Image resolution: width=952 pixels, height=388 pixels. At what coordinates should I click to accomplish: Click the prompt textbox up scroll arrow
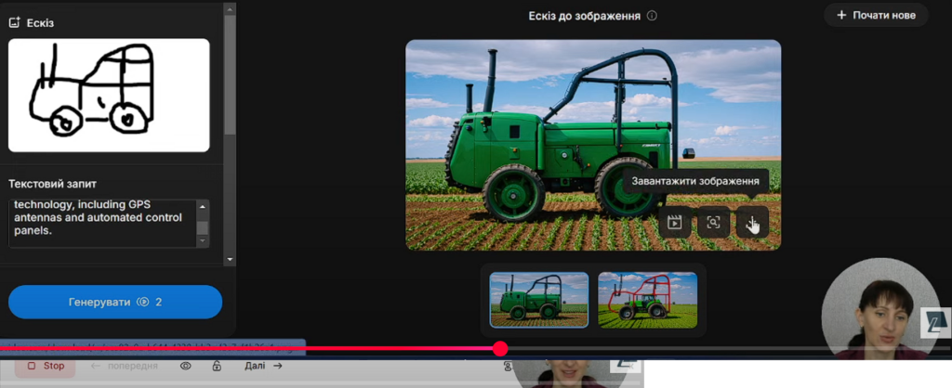(x=203, y=207)
